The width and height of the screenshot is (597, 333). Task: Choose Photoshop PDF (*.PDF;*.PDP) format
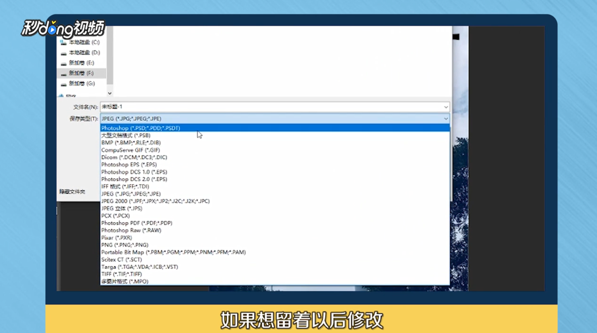tap(275, 223)
